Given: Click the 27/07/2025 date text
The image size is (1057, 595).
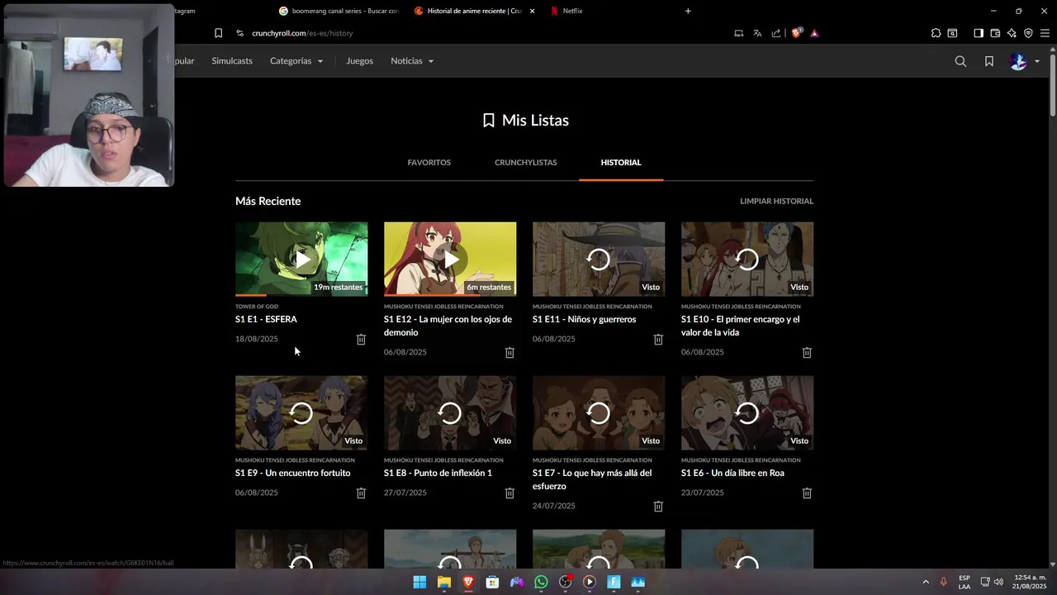Looking at the screenshot, I should [405, 493].
